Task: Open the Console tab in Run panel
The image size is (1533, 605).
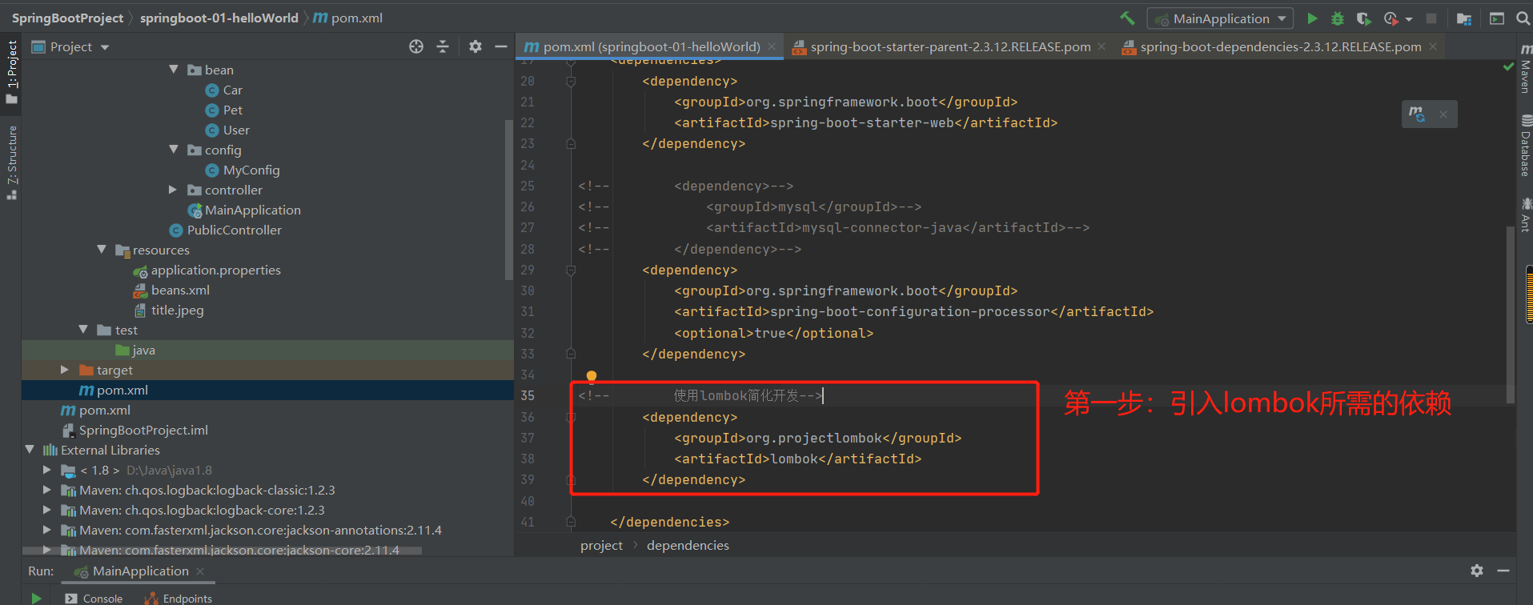Action: click(94, 599)
